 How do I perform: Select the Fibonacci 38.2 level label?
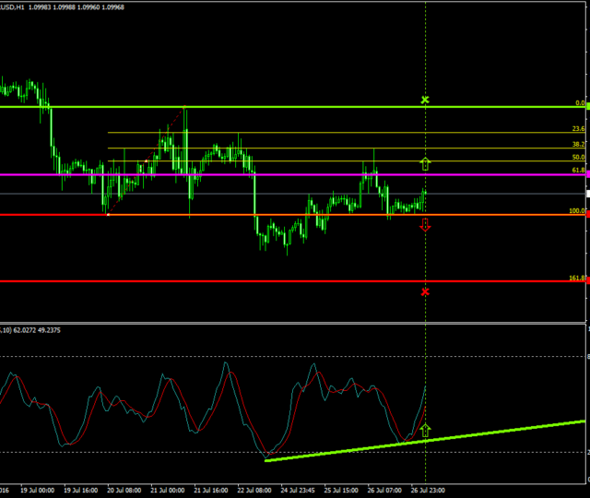coord(578,145)
